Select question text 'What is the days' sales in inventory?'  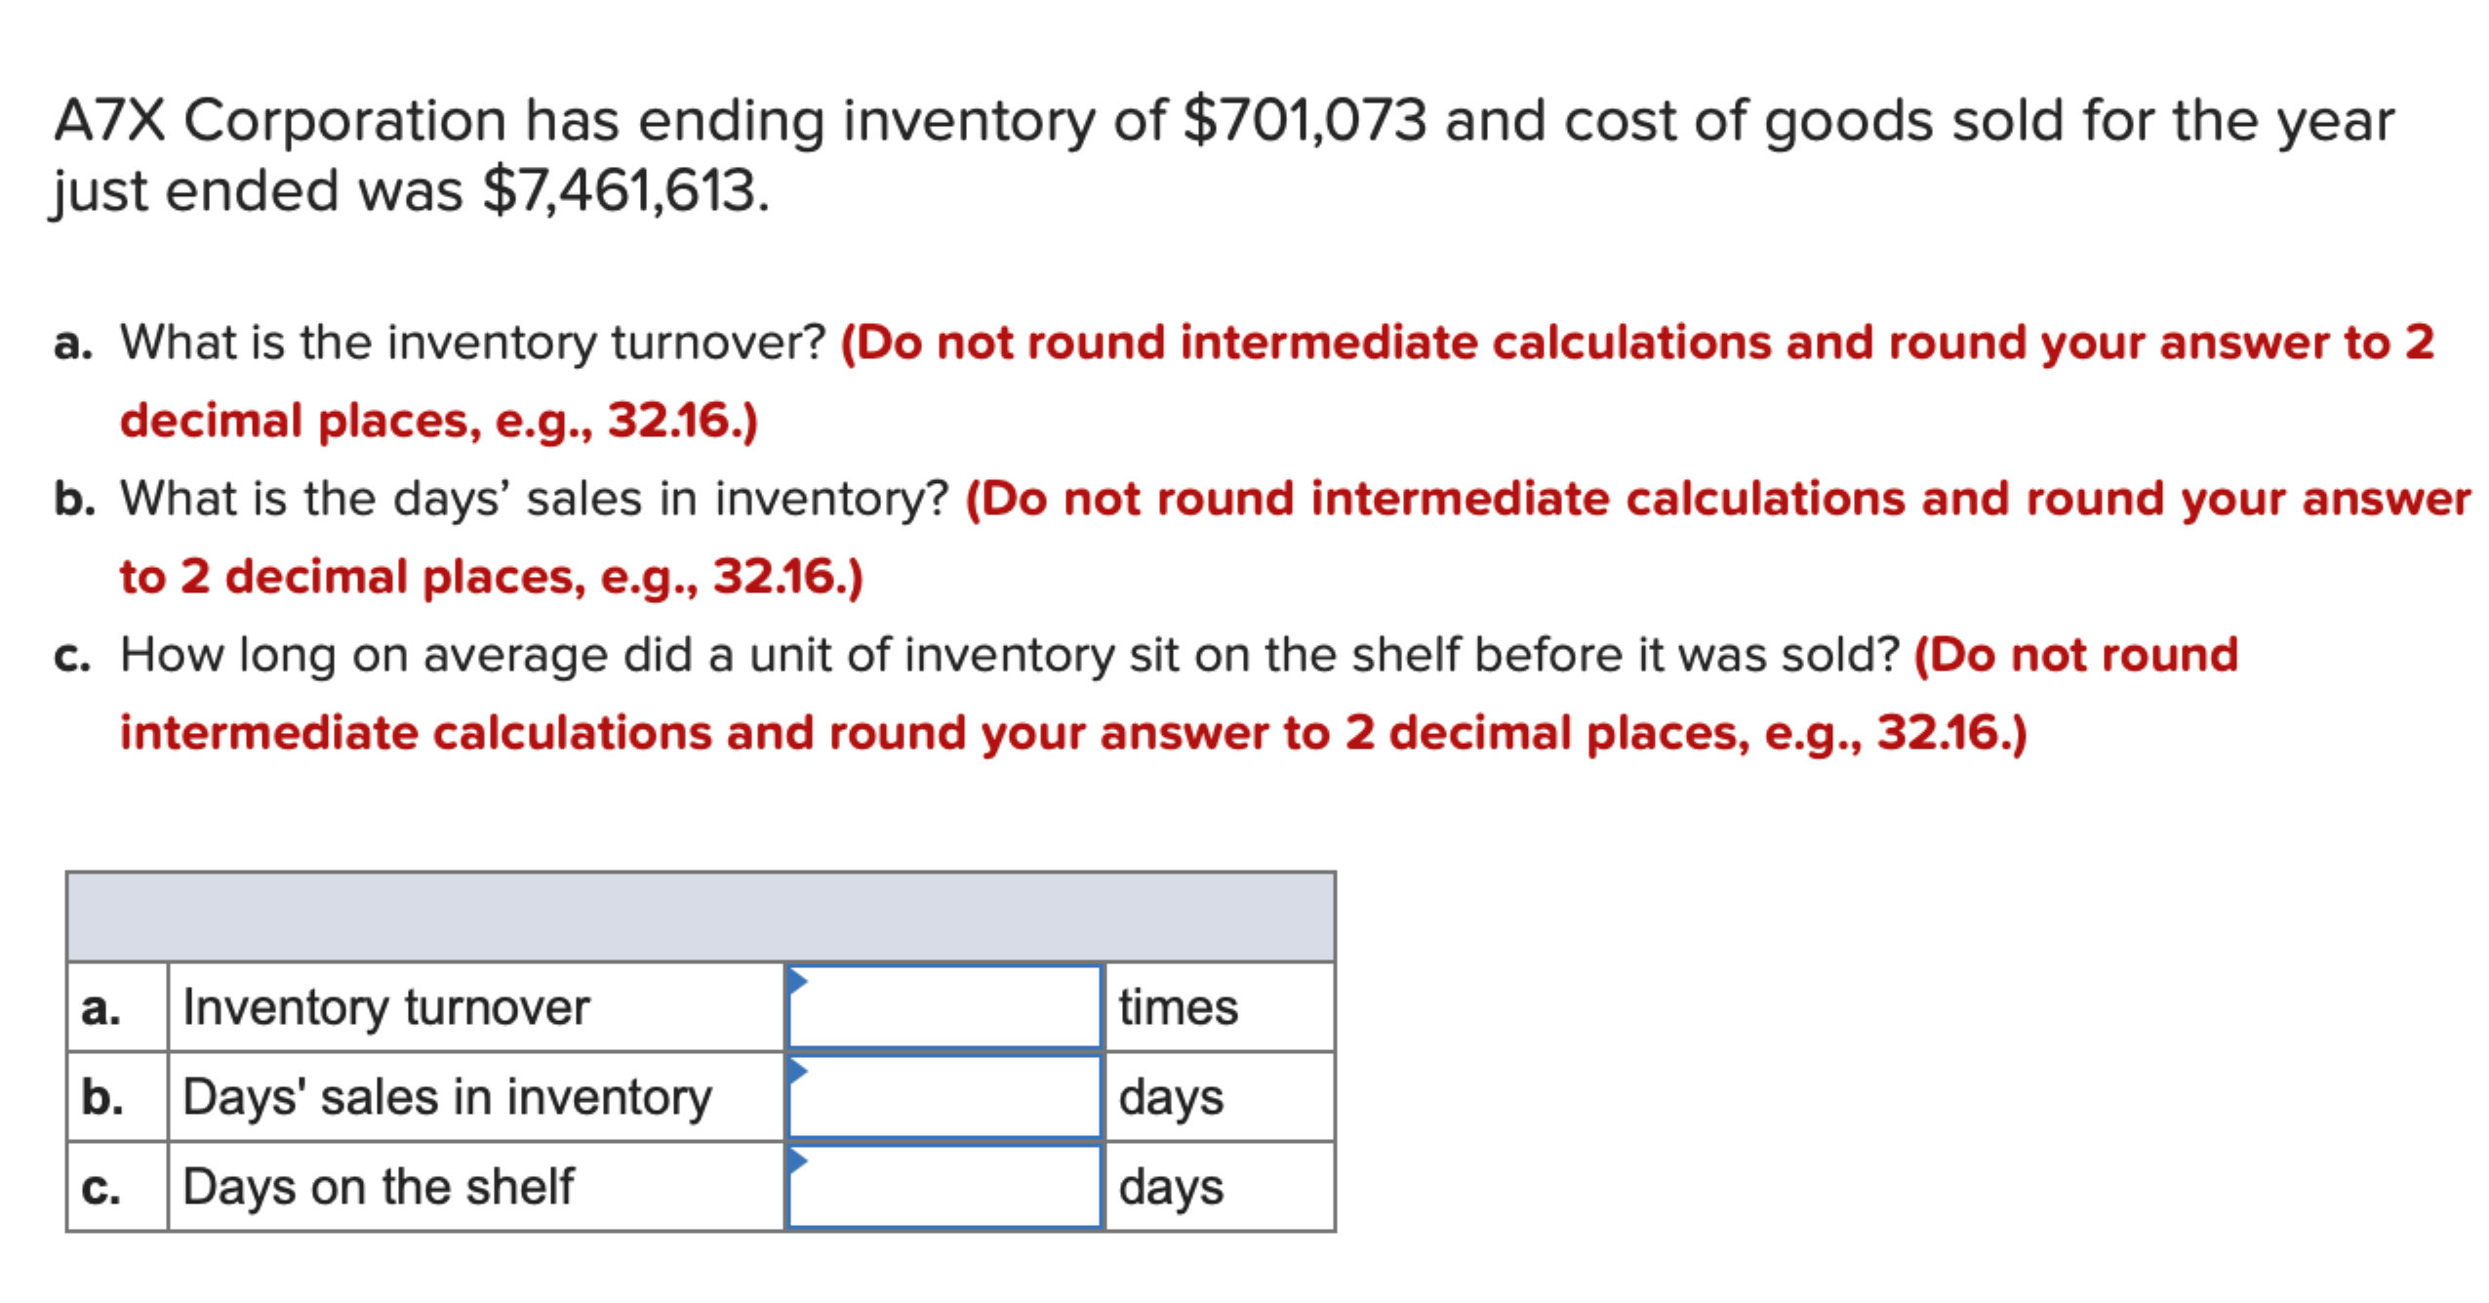(532, 498)
